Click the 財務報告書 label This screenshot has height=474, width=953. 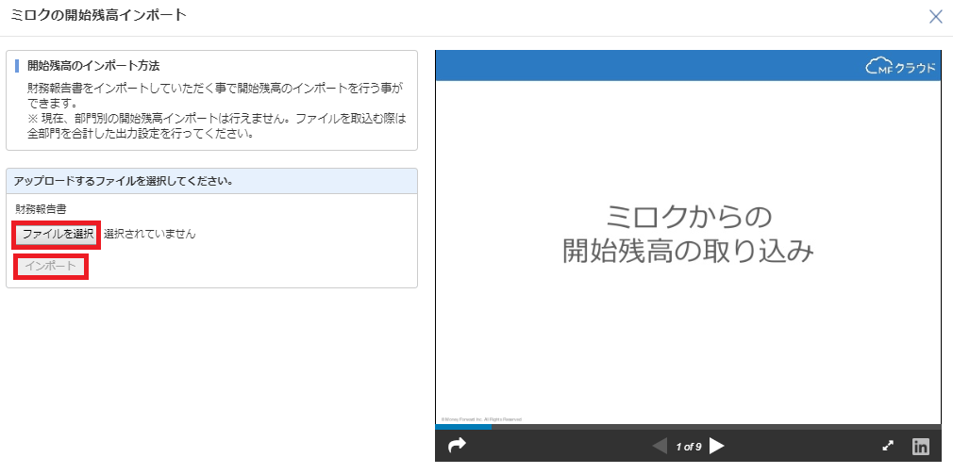coord(41,209)
